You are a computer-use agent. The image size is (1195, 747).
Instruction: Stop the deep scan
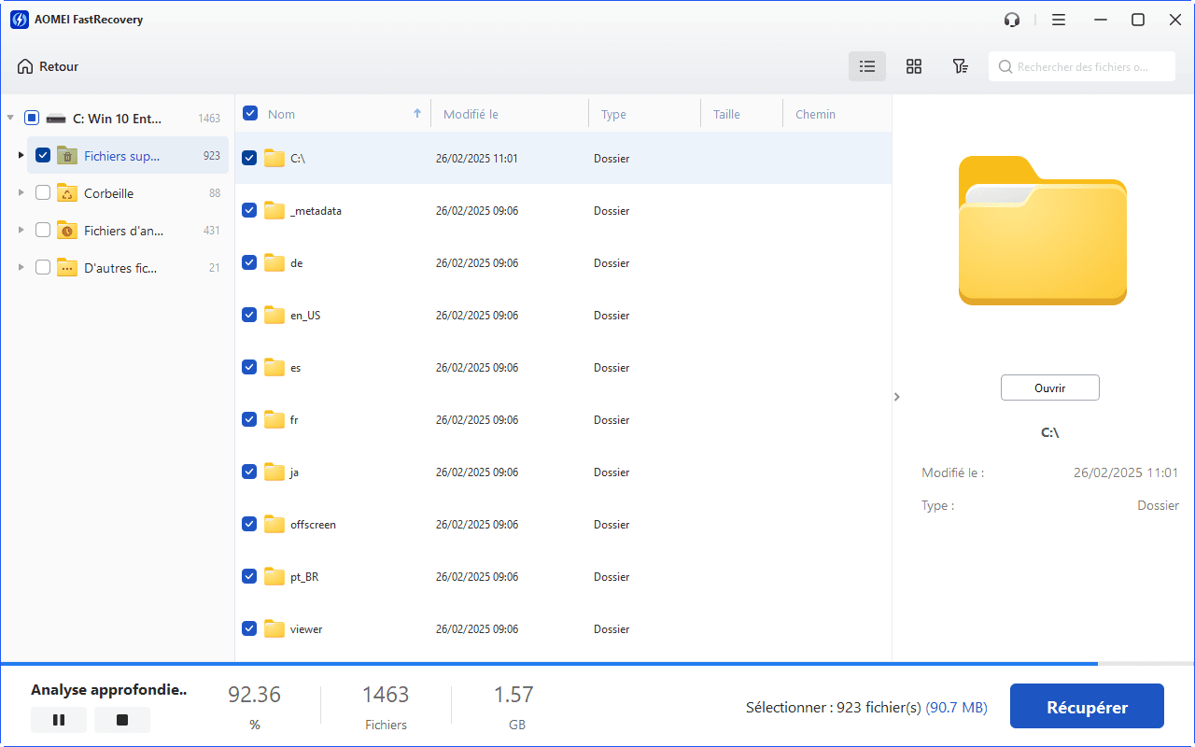[122, 720]
